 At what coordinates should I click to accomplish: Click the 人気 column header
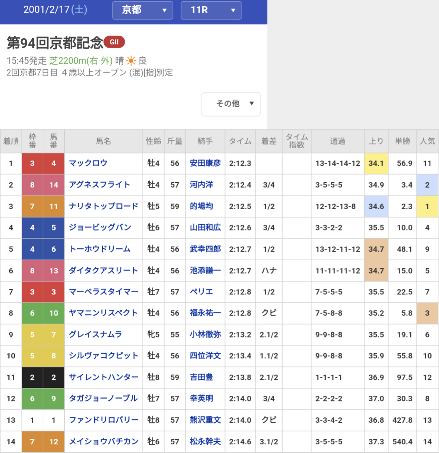click(427, 141)
